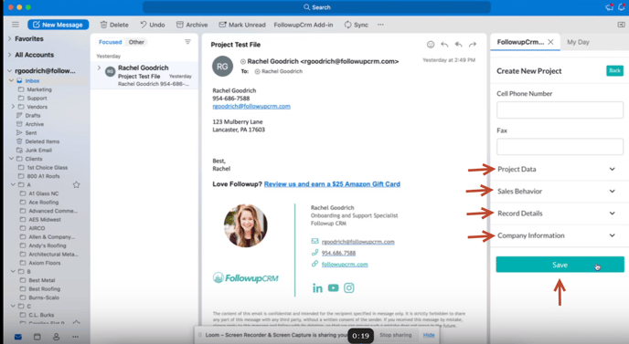629x344 pixels.
Task: Open the LinkedIn icon in signature
Action: tap(317, 288)
